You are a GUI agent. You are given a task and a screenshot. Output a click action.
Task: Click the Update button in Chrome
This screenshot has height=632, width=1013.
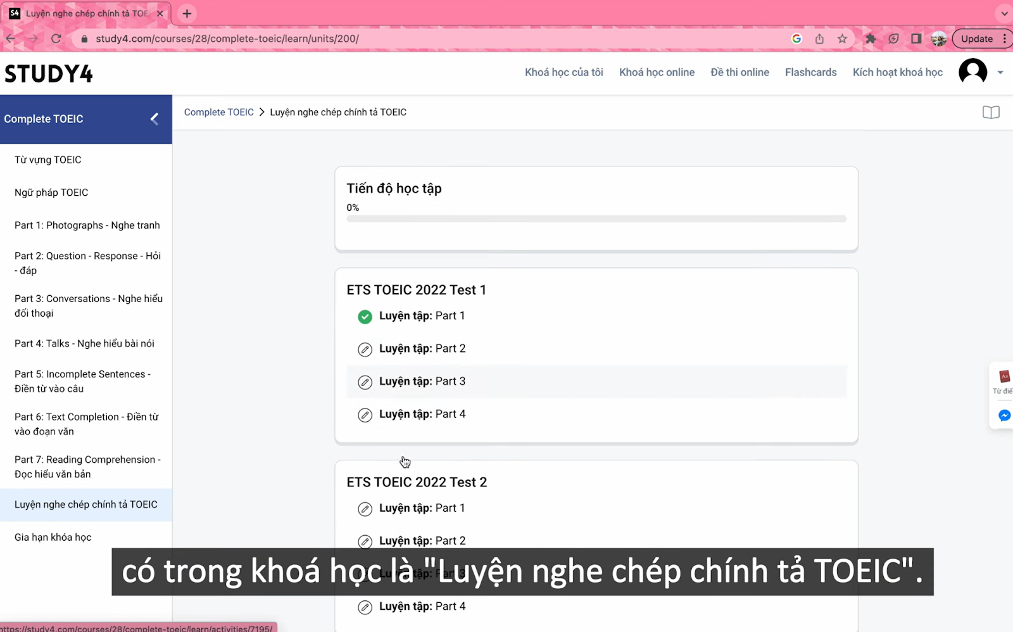(x=977, y=39)
